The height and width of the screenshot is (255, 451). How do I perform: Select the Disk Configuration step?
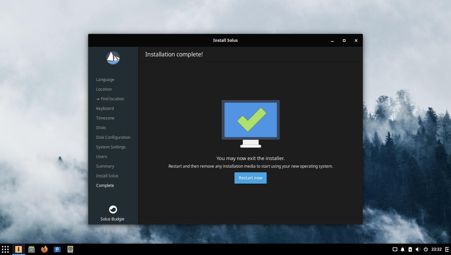tap(113, 137)
